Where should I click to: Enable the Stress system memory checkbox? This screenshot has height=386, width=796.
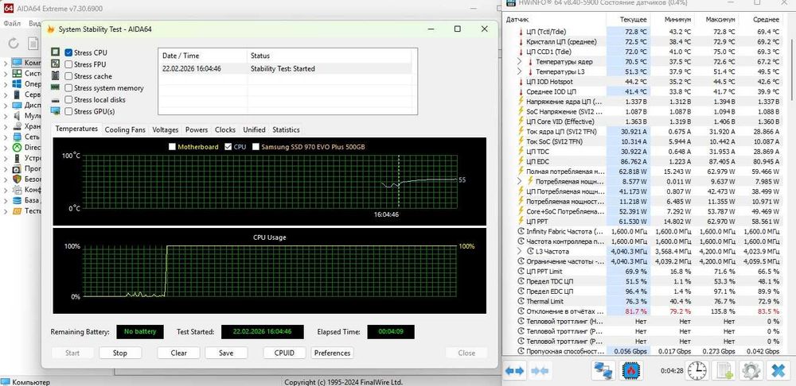coord(68,87)
